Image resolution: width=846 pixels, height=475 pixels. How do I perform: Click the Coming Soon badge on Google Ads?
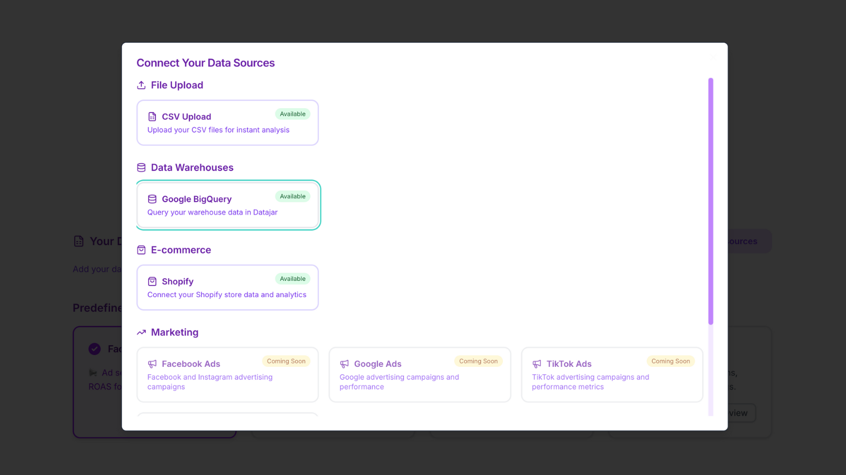pyautogui.click(x=478, y=361)
